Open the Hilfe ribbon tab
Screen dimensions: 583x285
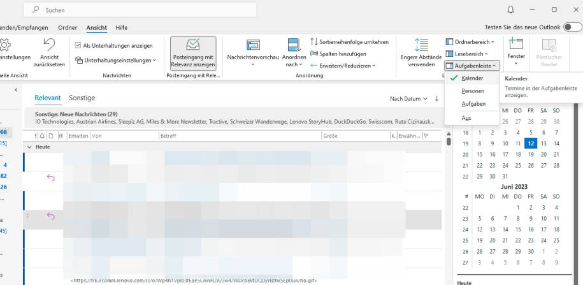[121, 27]
